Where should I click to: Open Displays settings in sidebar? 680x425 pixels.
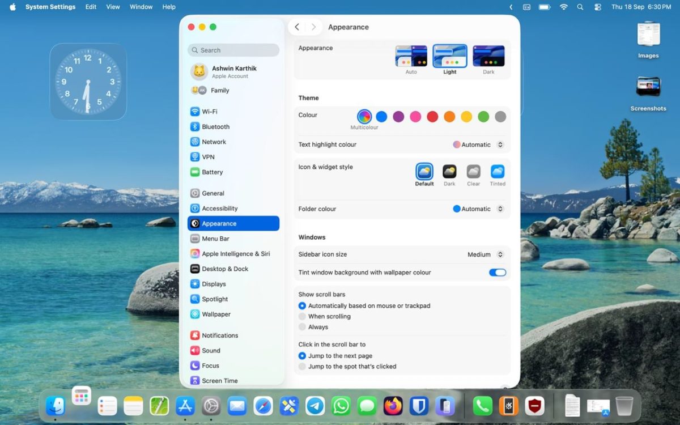[233, 284]
